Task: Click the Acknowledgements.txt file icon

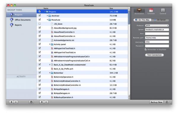Action: click(x=52, y=40)
